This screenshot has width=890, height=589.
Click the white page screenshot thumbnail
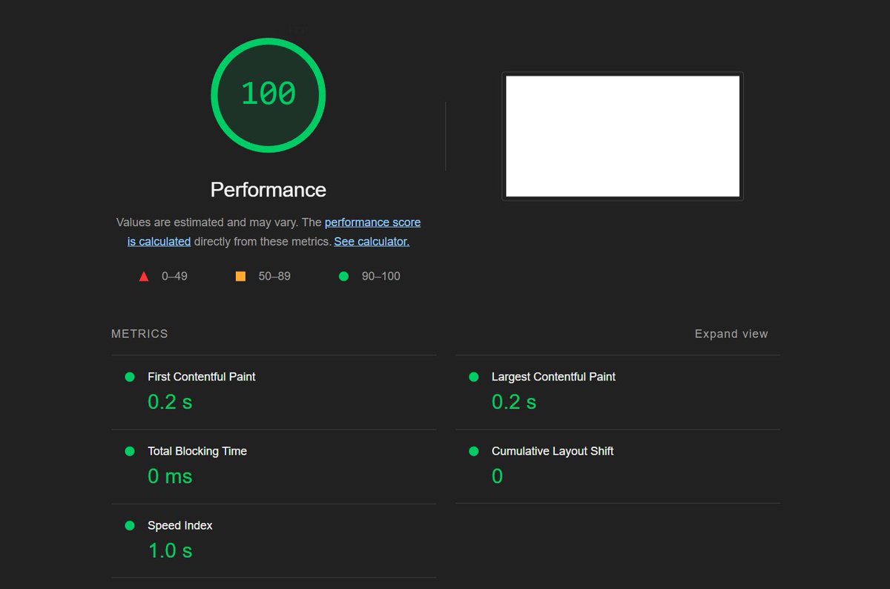622,136
